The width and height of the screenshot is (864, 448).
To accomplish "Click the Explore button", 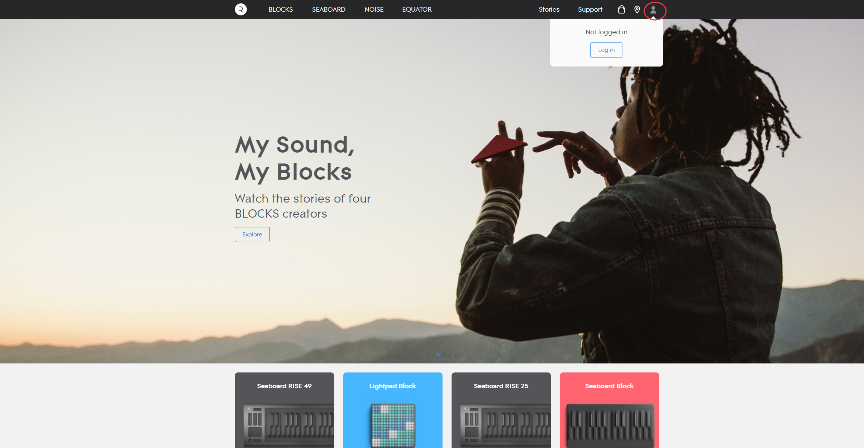I will 252,235.
